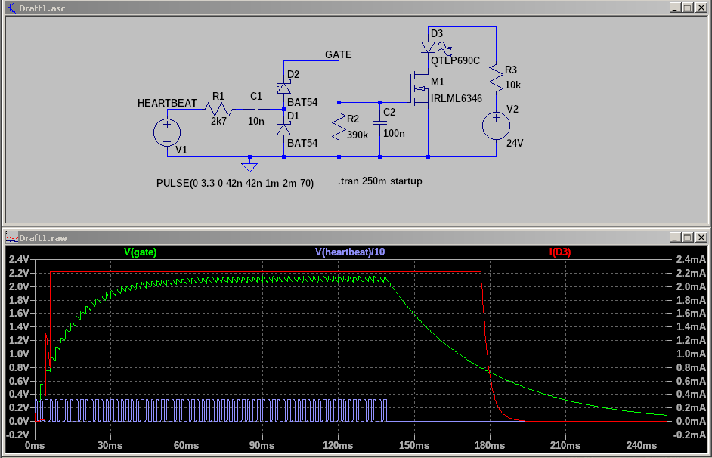Screen dimensions: 712x458
Task: Close the Draft1.asc schematic window
Action: (x=701, y=8)
